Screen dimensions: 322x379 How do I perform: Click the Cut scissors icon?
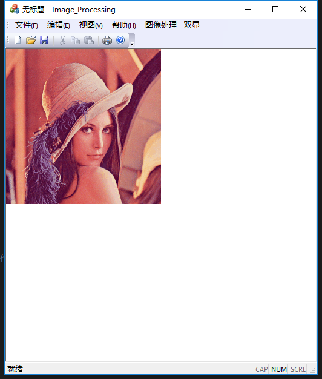tap(62, 40)
